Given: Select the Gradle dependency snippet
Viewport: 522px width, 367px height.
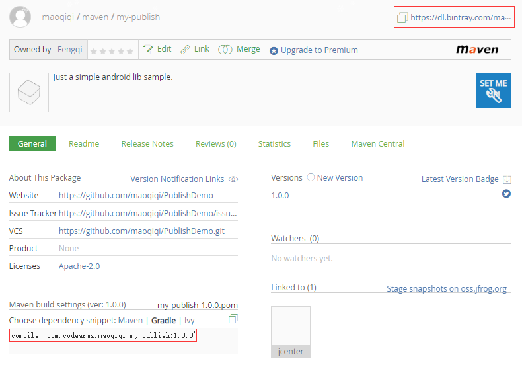Looking at the screenshot, I should tap(163, 320).
